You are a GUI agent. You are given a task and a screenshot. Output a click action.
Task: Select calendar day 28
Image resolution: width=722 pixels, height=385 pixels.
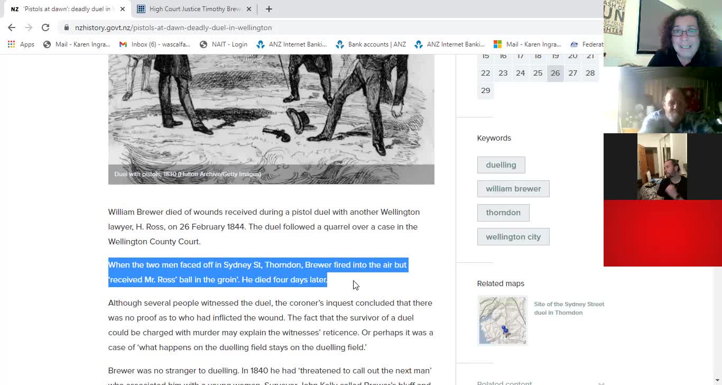point(590,73)
